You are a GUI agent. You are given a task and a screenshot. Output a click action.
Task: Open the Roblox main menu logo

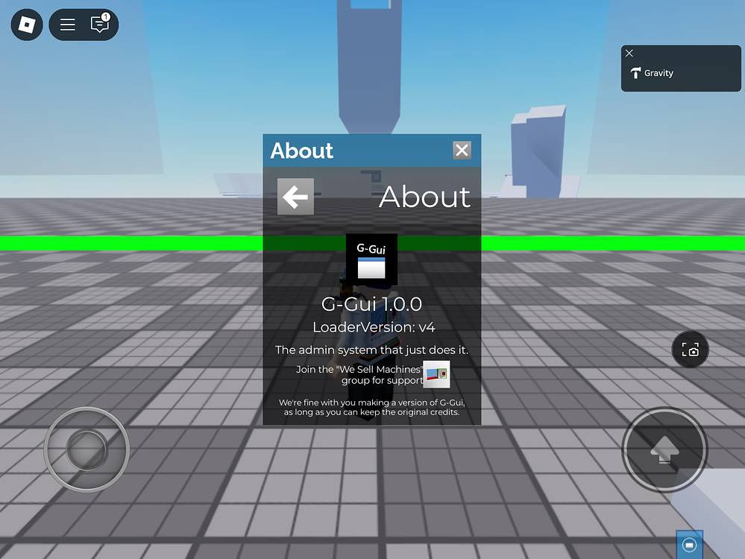click(x=27, y=25)
